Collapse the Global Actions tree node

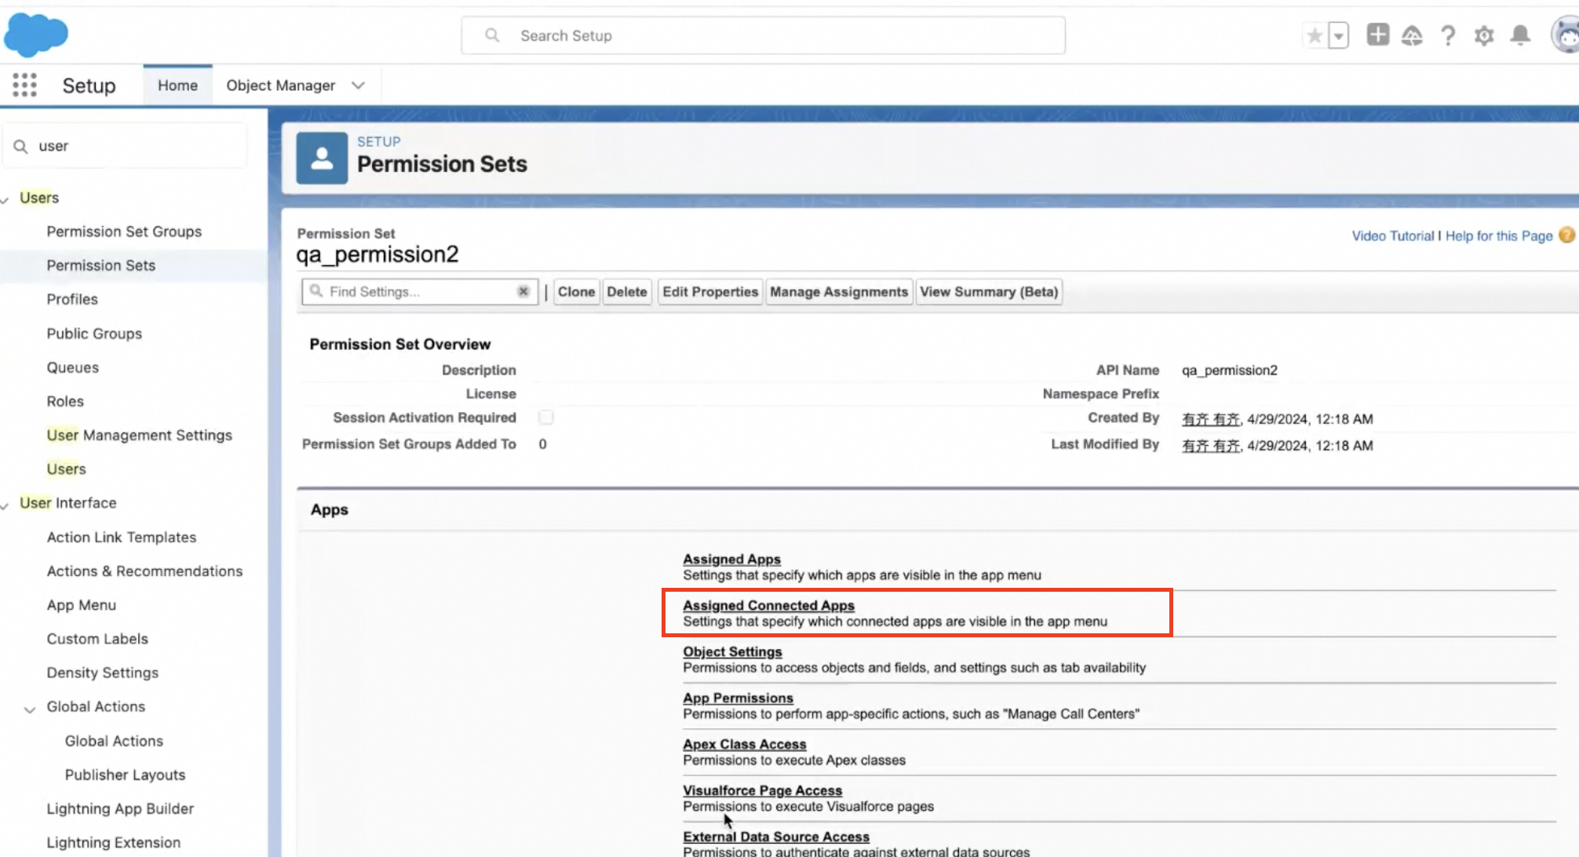[x=30, y=709]
